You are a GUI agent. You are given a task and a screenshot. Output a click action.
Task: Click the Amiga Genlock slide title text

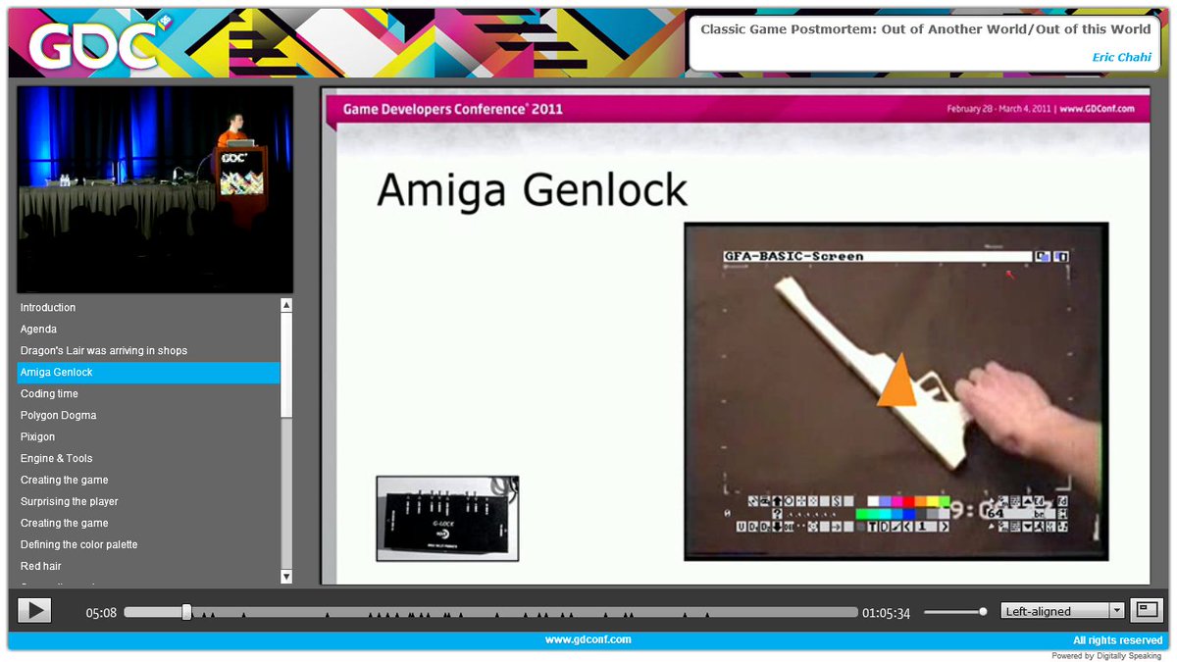[532, 189]
